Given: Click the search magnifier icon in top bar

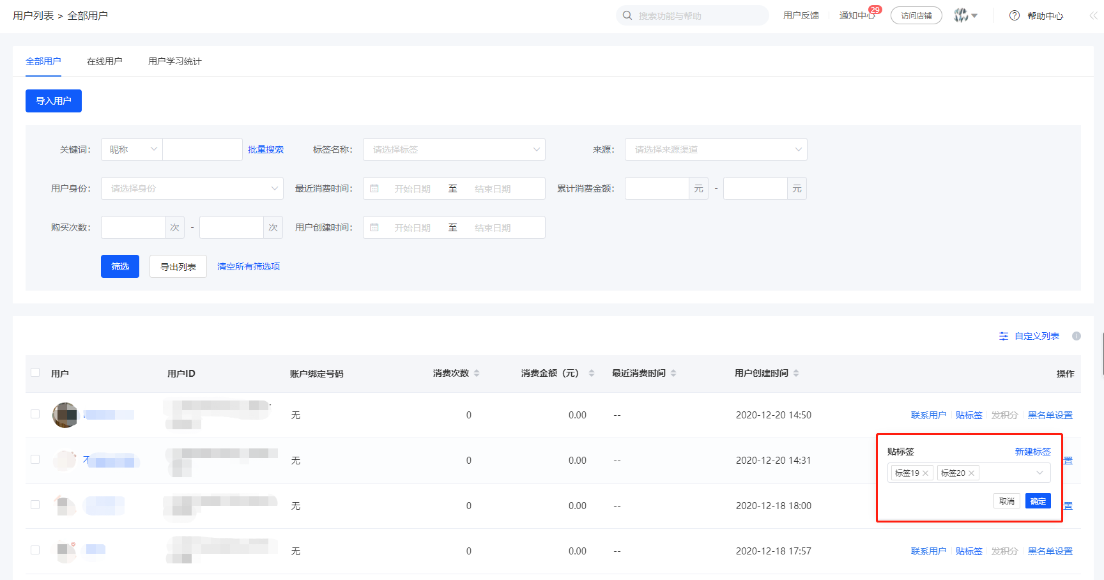Looking at the screenshot, I should pos(627,15).
